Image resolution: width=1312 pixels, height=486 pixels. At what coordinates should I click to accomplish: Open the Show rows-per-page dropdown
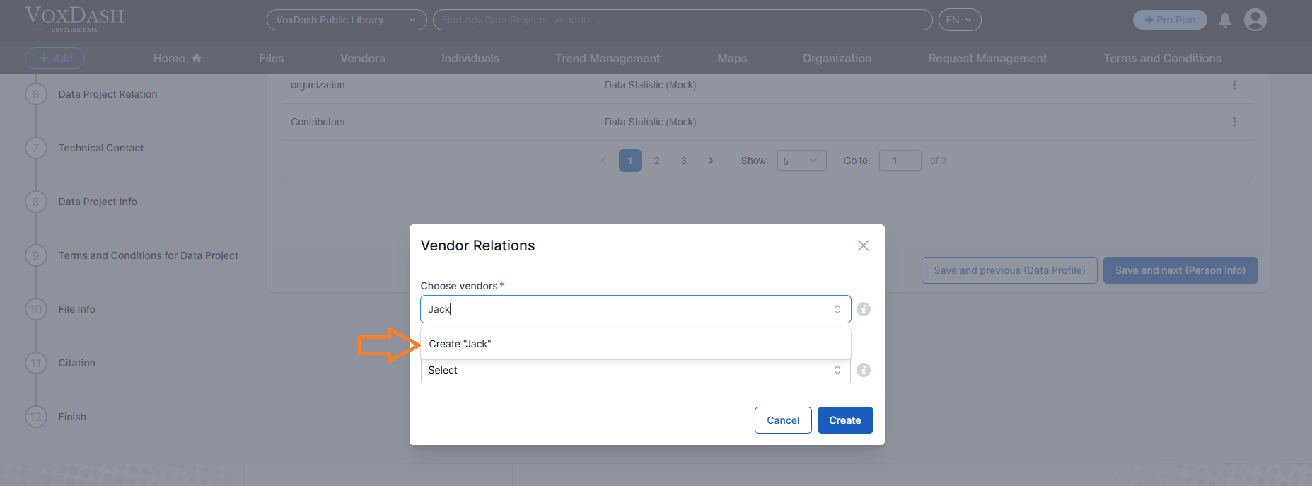click(801, 161)
